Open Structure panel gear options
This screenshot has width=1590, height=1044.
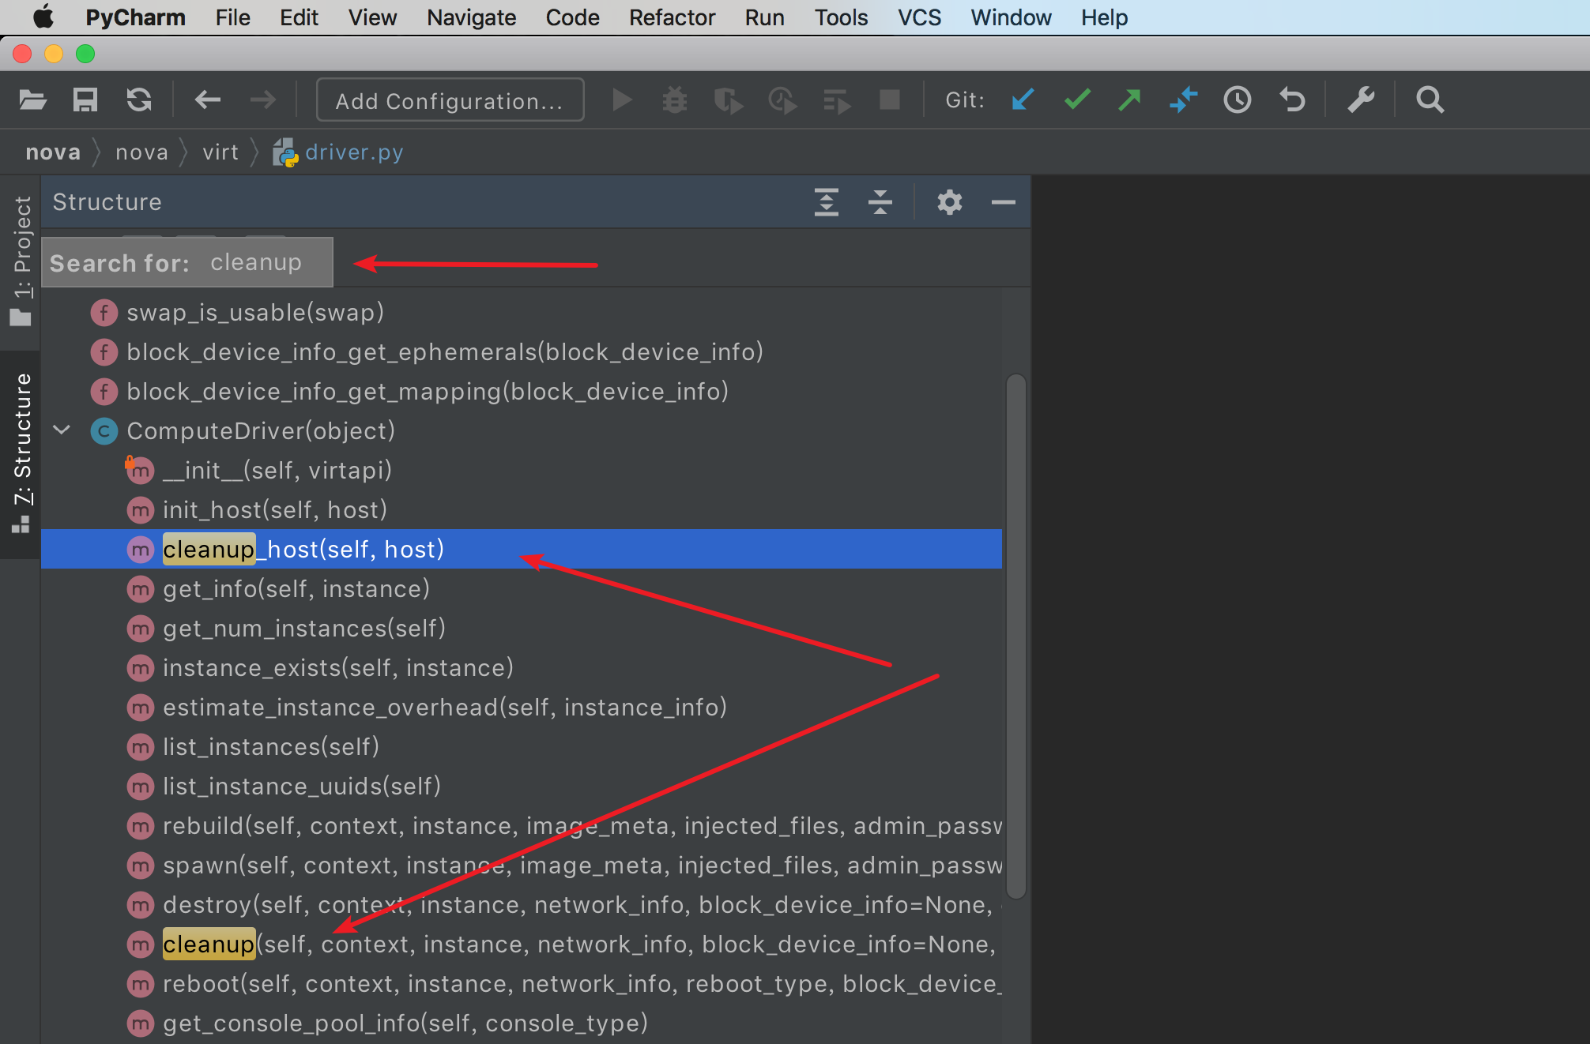pos(949,203)
